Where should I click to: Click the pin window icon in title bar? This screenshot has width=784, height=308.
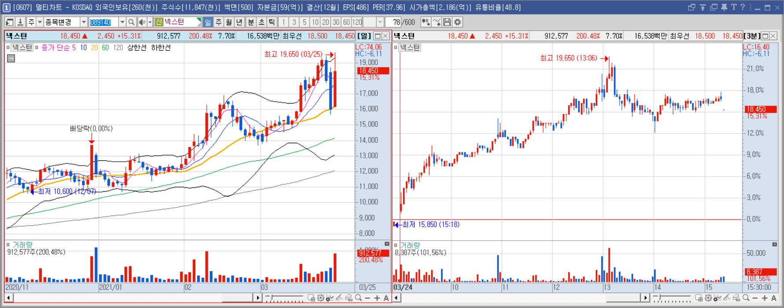[724, 7]
